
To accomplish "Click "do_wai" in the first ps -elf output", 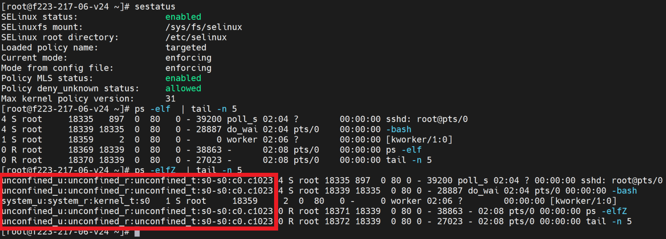I will click(242, 129).
